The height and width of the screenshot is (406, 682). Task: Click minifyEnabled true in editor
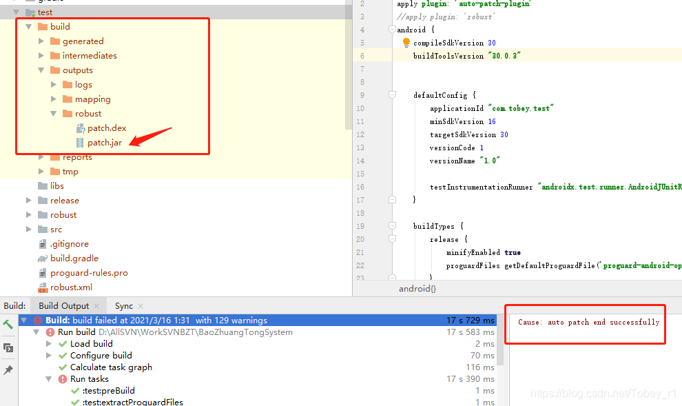pyautogui.click(x=483, y=252)
